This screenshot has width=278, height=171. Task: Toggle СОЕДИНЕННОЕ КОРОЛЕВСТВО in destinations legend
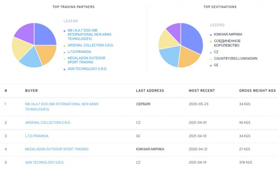(x=227, y=43)
